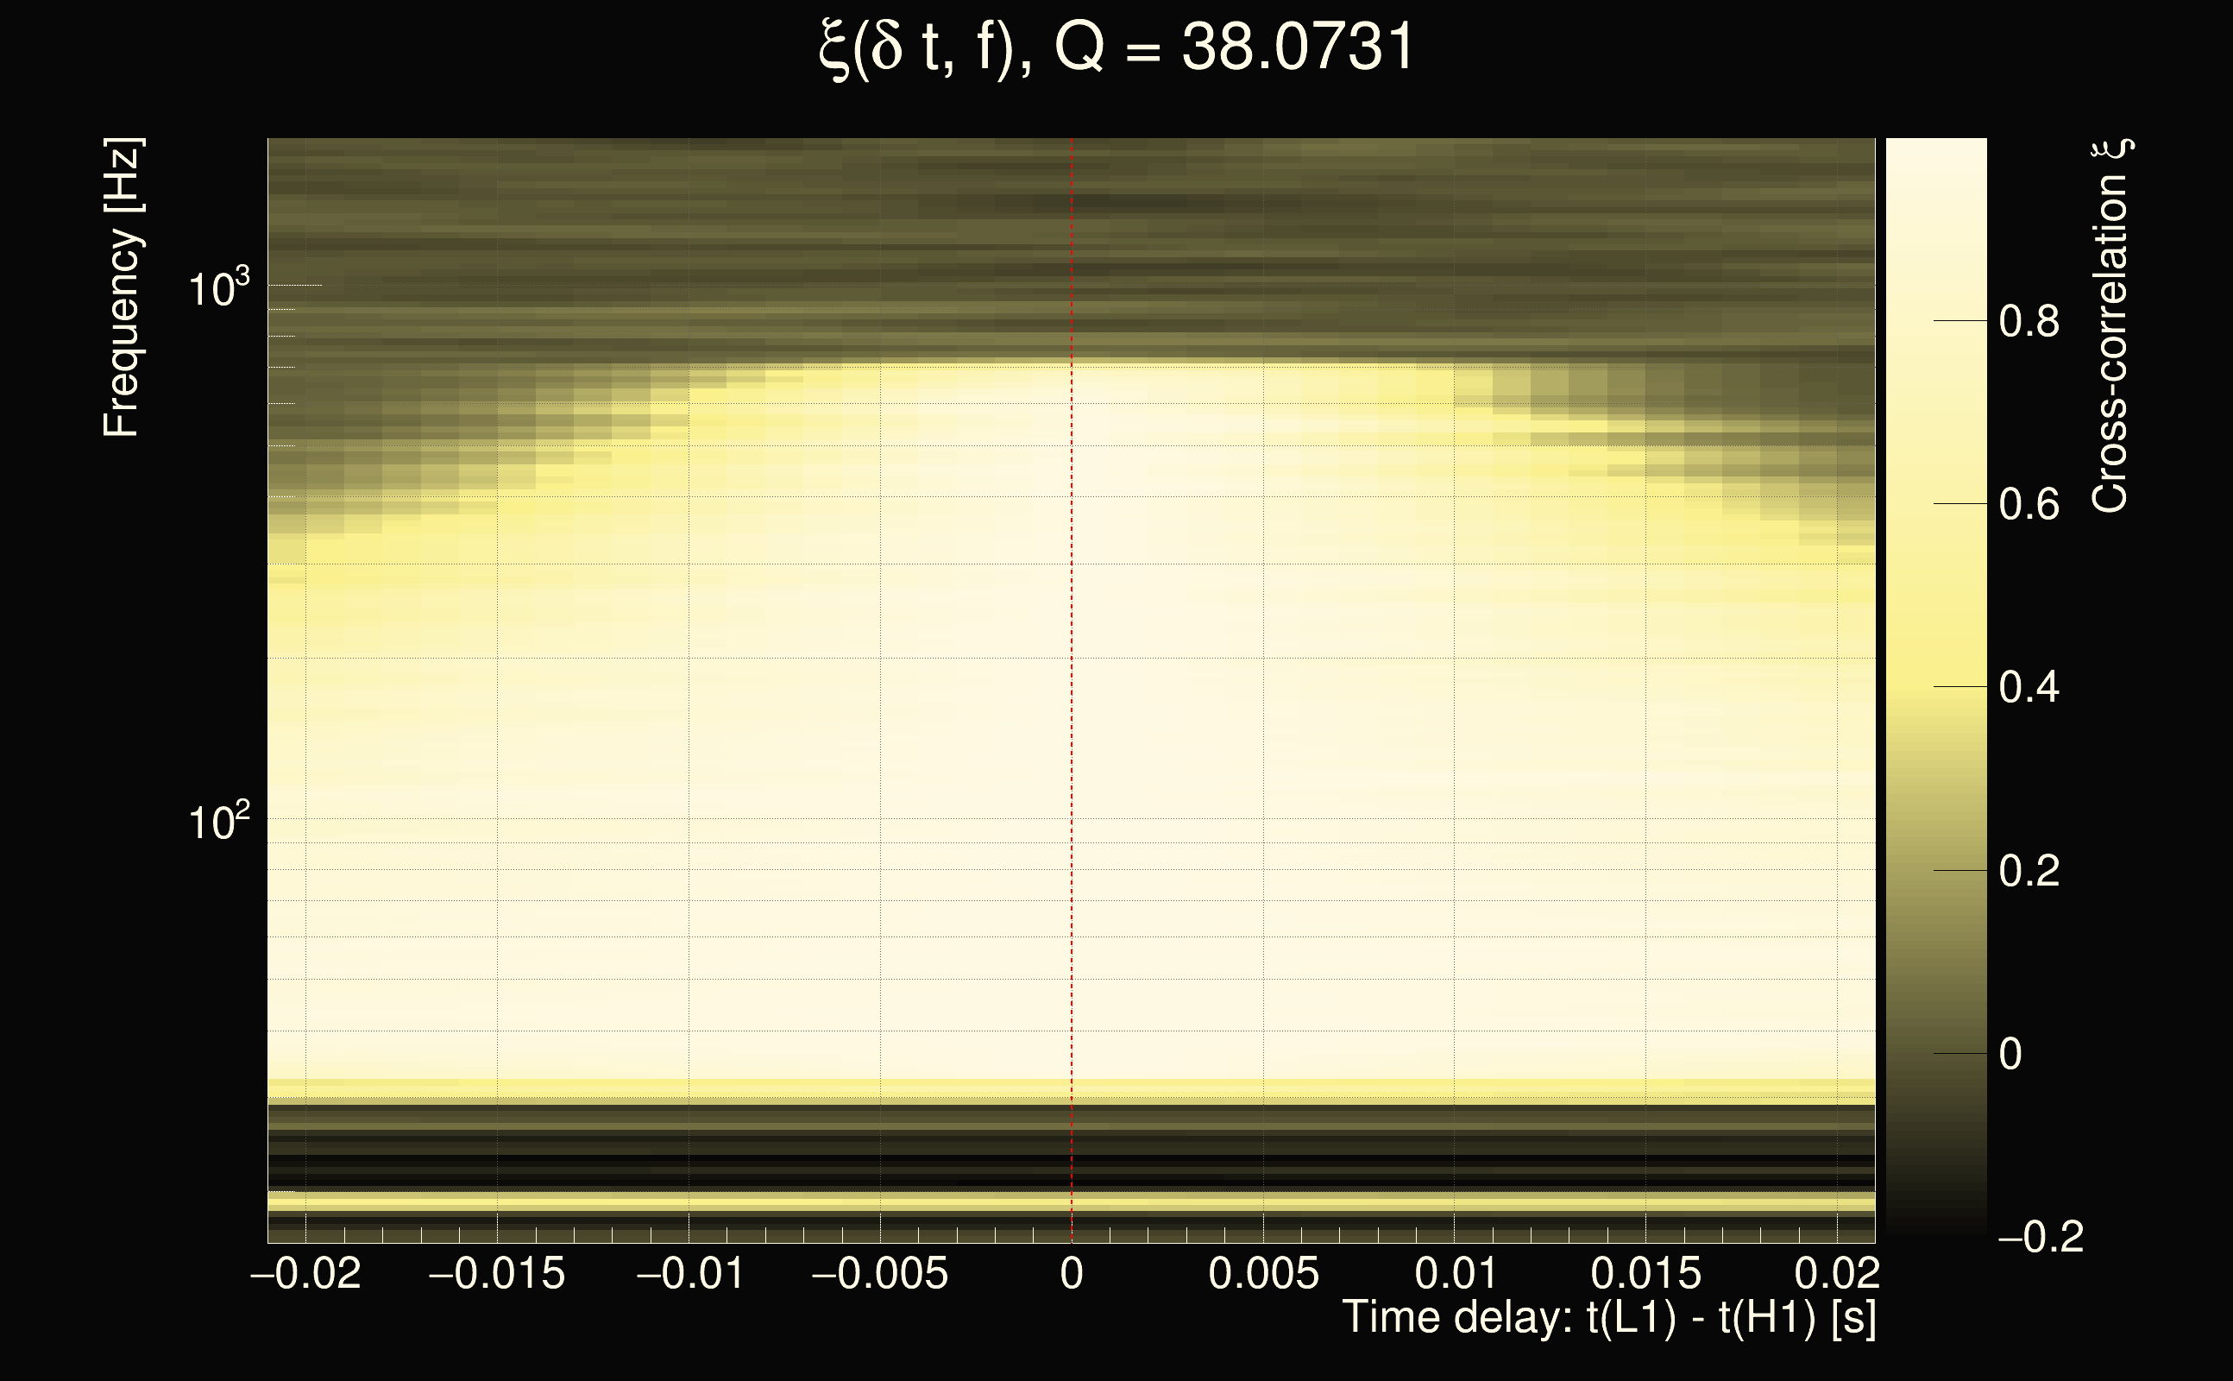
Task: Click the 0.015 time delay tick label
Action: click(x=1646, y=1273)
